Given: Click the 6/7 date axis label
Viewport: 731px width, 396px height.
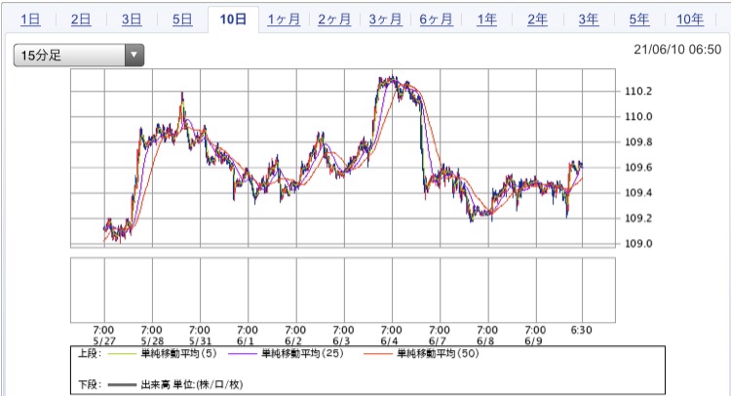Looking at the screenshot, I should pyautogui.click(x=438, y=341).
